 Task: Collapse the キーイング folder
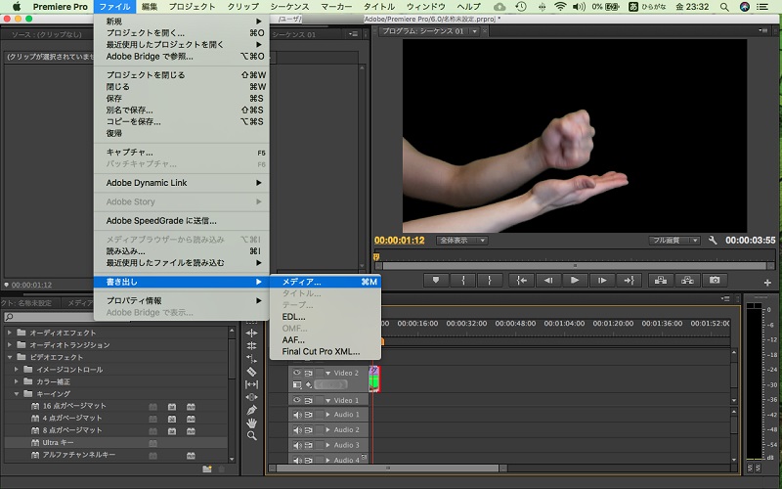pos(16,393)
